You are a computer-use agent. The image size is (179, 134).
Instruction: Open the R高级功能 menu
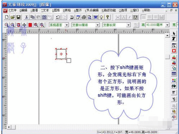click(109, 11)
